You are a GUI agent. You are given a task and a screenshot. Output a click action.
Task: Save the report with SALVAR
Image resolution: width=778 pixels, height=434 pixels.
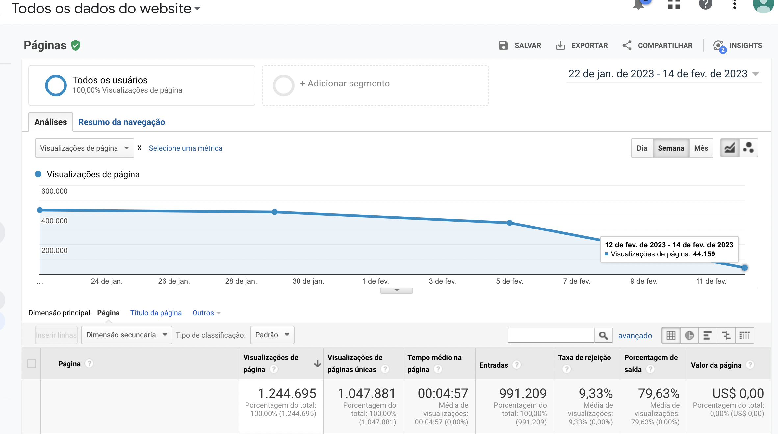pos(520,45)
